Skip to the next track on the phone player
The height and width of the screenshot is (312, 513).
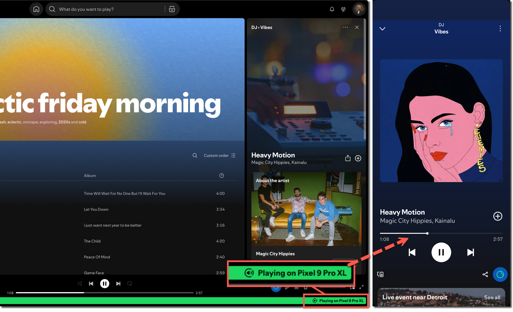coord(470,252)
